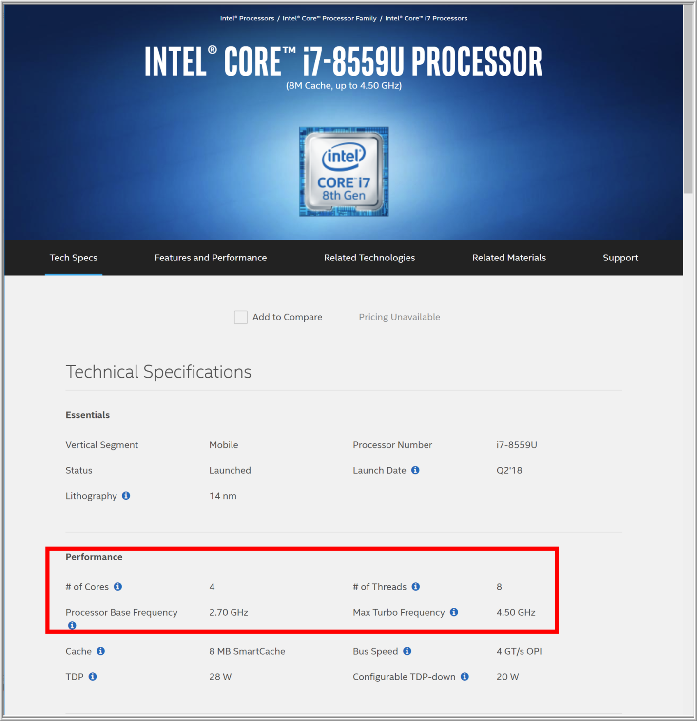Select the 2.70 GHz base frequency value
This screenshot has height=721, width=697.
229,612
